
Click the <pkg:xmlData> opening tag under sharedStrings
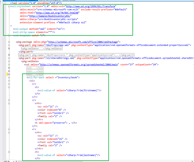click(30, 61)
